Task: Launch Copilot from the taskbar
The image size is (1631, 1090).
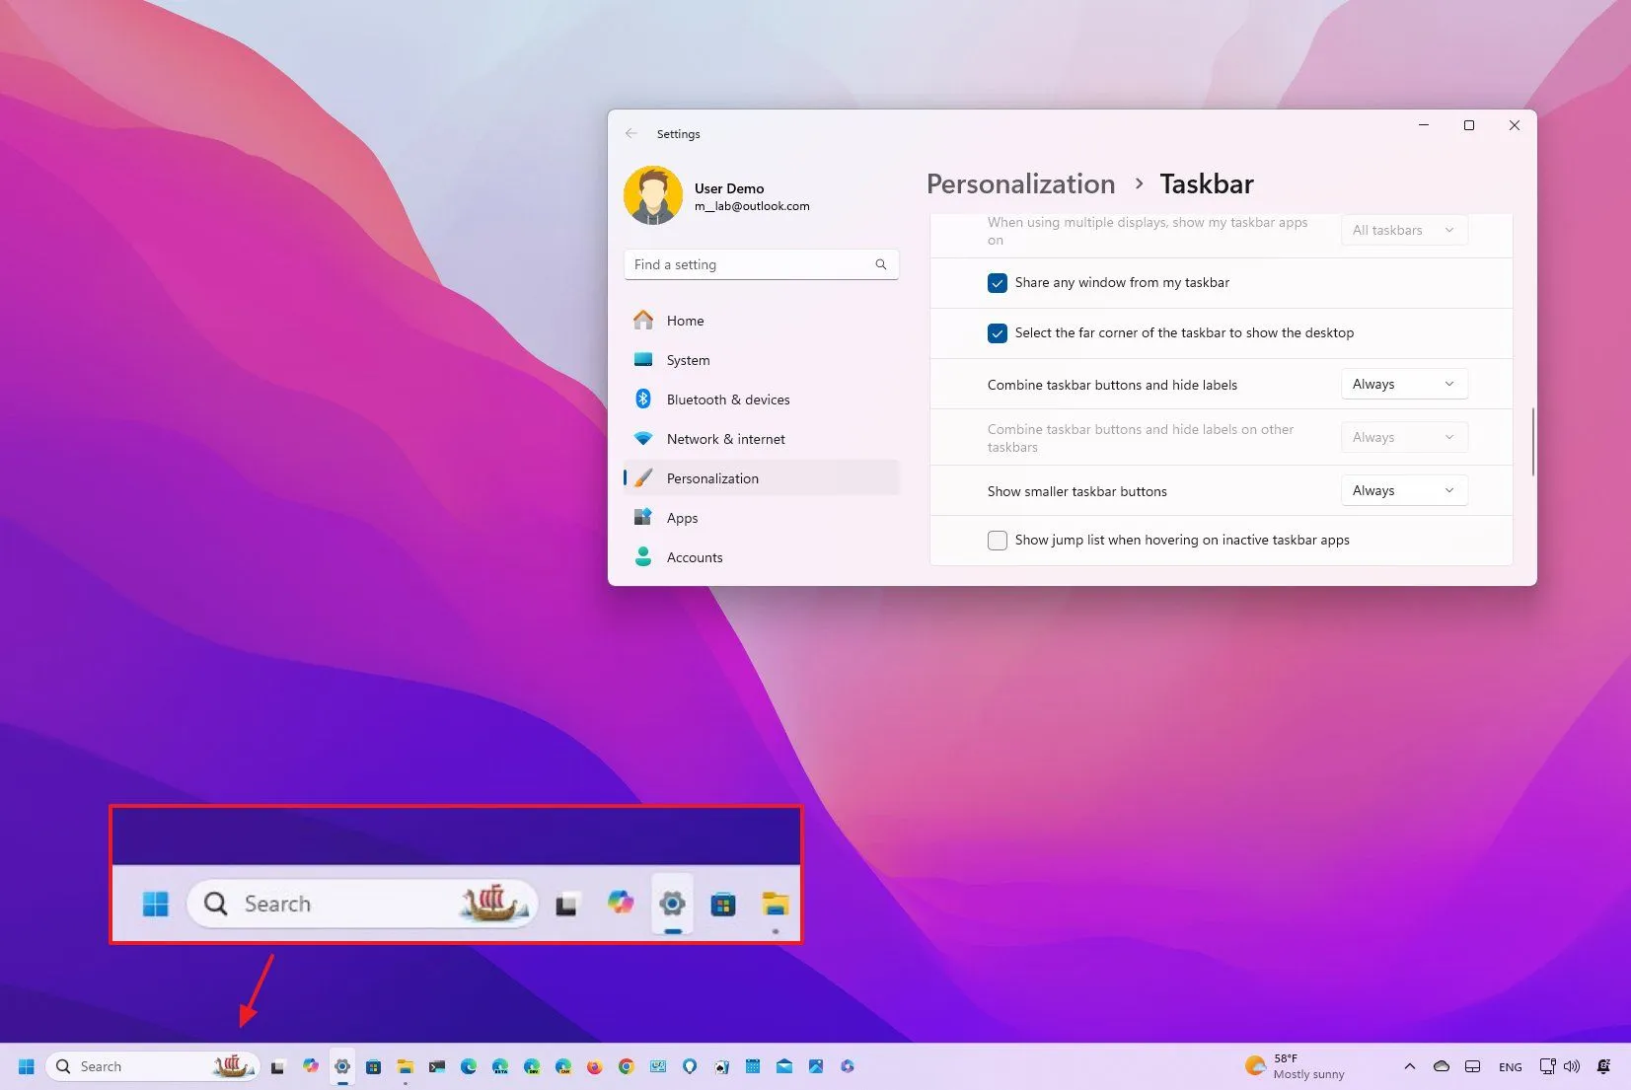Action: pos(311,1066)
